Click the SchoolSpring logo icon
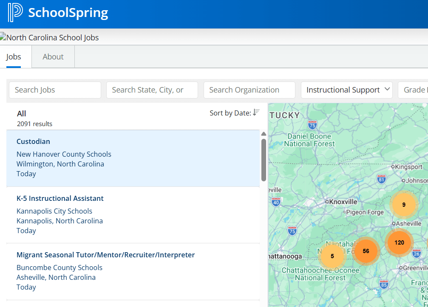Image resolution: width=428 pixels, height=307 pixels. point(15,13)
